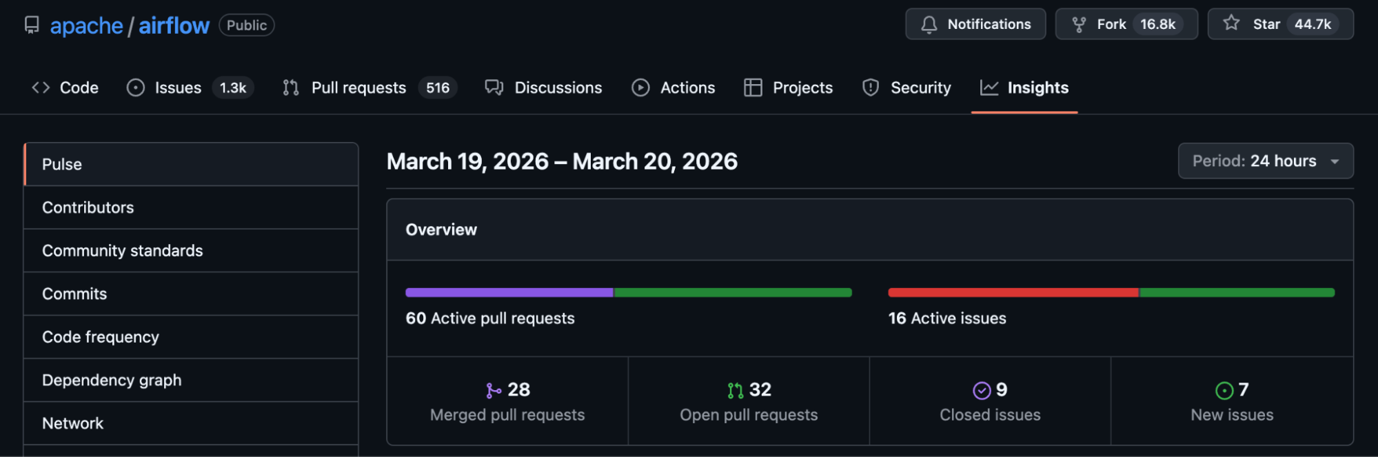Switch to the Discussions tab

pyautogui.click(x=558, y=88)
